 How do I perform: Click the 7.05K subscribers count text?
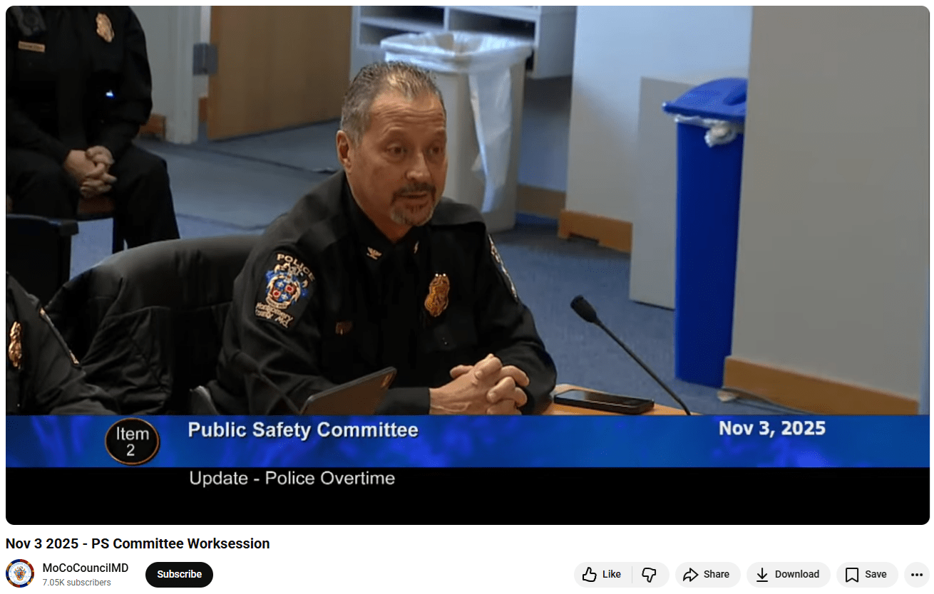coord(76,583)
